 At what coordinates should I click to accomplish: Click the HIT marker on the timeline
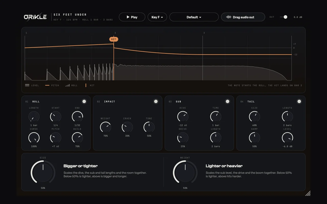[114, 39]
